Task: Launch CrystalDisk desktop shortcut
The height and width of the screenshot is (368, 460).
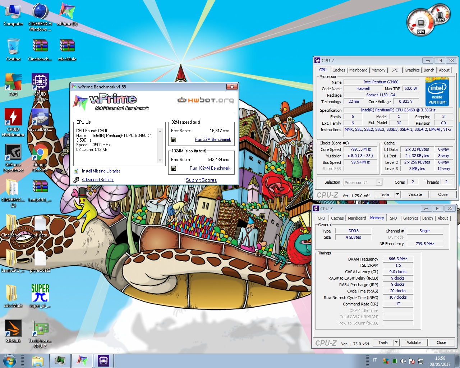Action: tap(40, 120)
